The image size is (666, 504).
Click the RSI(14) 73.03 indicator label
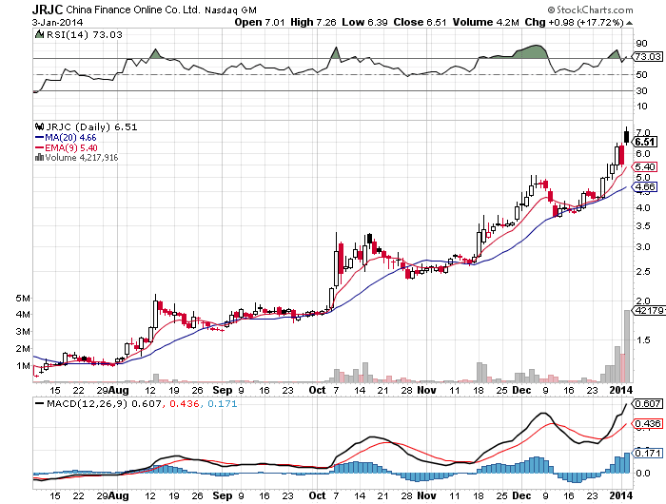click(84, 34)
